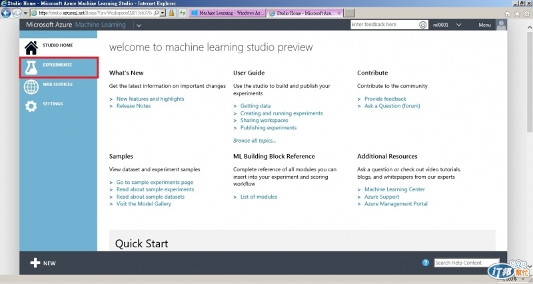Click the smiley feedback icon
The height and width of the screenshot is (284, 533).
click(422, 25)
